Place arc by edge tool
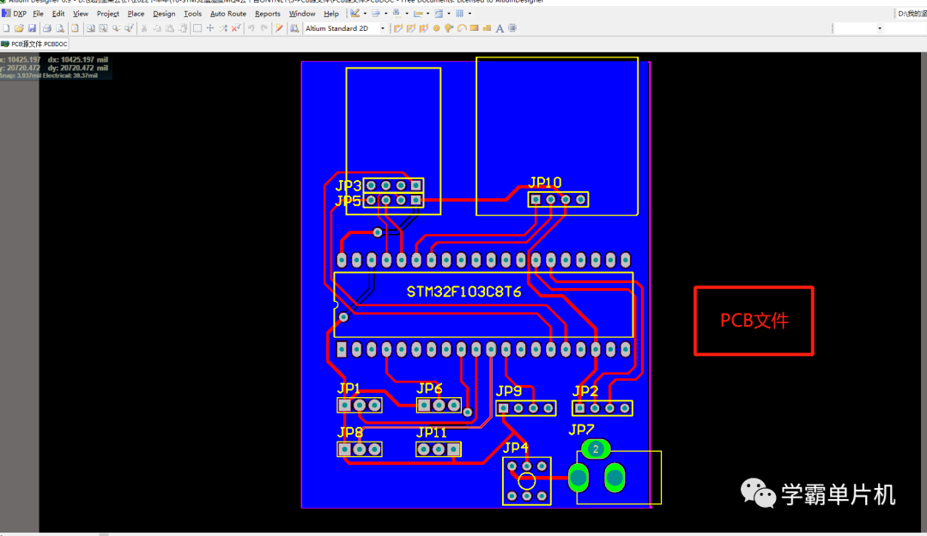The height and width of the screenshot is (536, 927). pyautogui.click(x=462, y=27)
